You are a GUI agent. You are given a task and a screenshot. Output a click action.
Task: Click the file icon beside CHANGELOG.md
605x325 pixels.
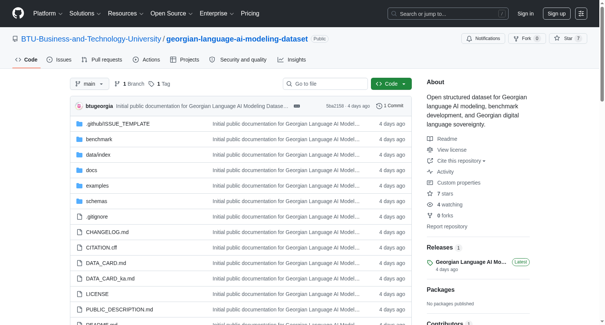pos(79,232)
